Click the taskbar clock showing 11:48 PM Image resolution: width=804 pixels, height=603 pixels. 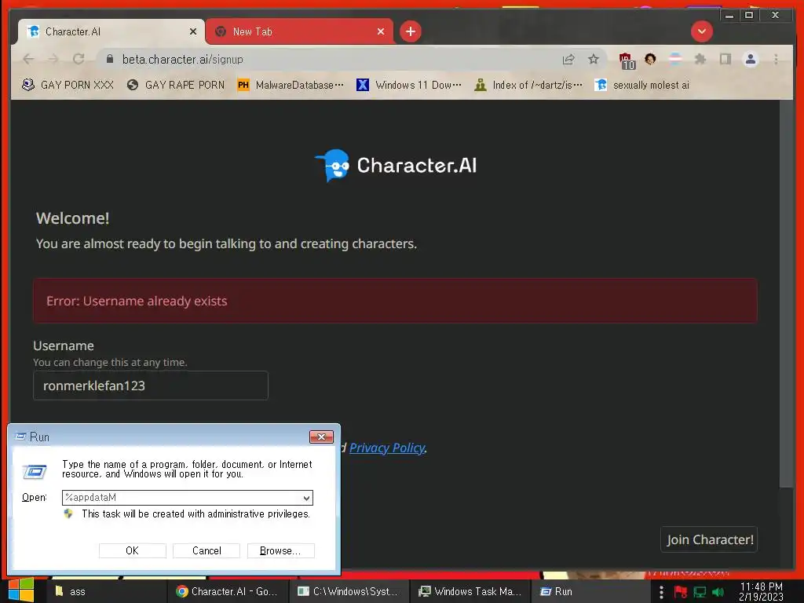[761, 592]
